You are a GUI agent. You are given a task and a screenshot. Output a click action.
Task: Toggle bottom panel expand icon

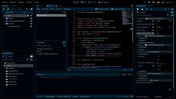coord(131,97)
